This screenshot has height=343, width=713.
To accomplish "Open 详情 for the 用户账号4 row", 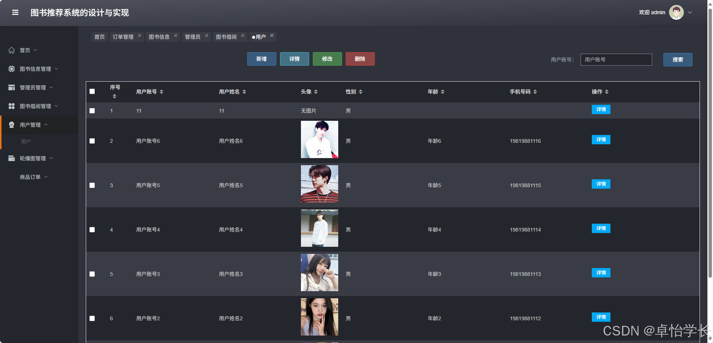I will click(x=601, y=228).
